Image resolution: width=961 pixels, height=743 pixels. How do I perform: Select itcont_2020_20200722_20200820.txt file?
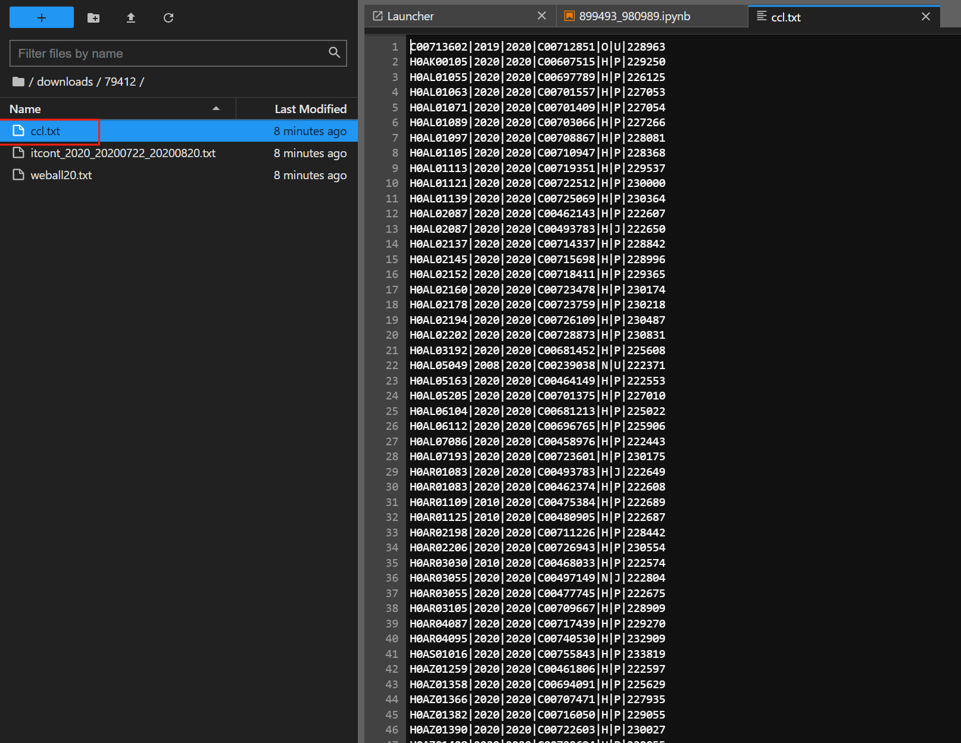179,153
